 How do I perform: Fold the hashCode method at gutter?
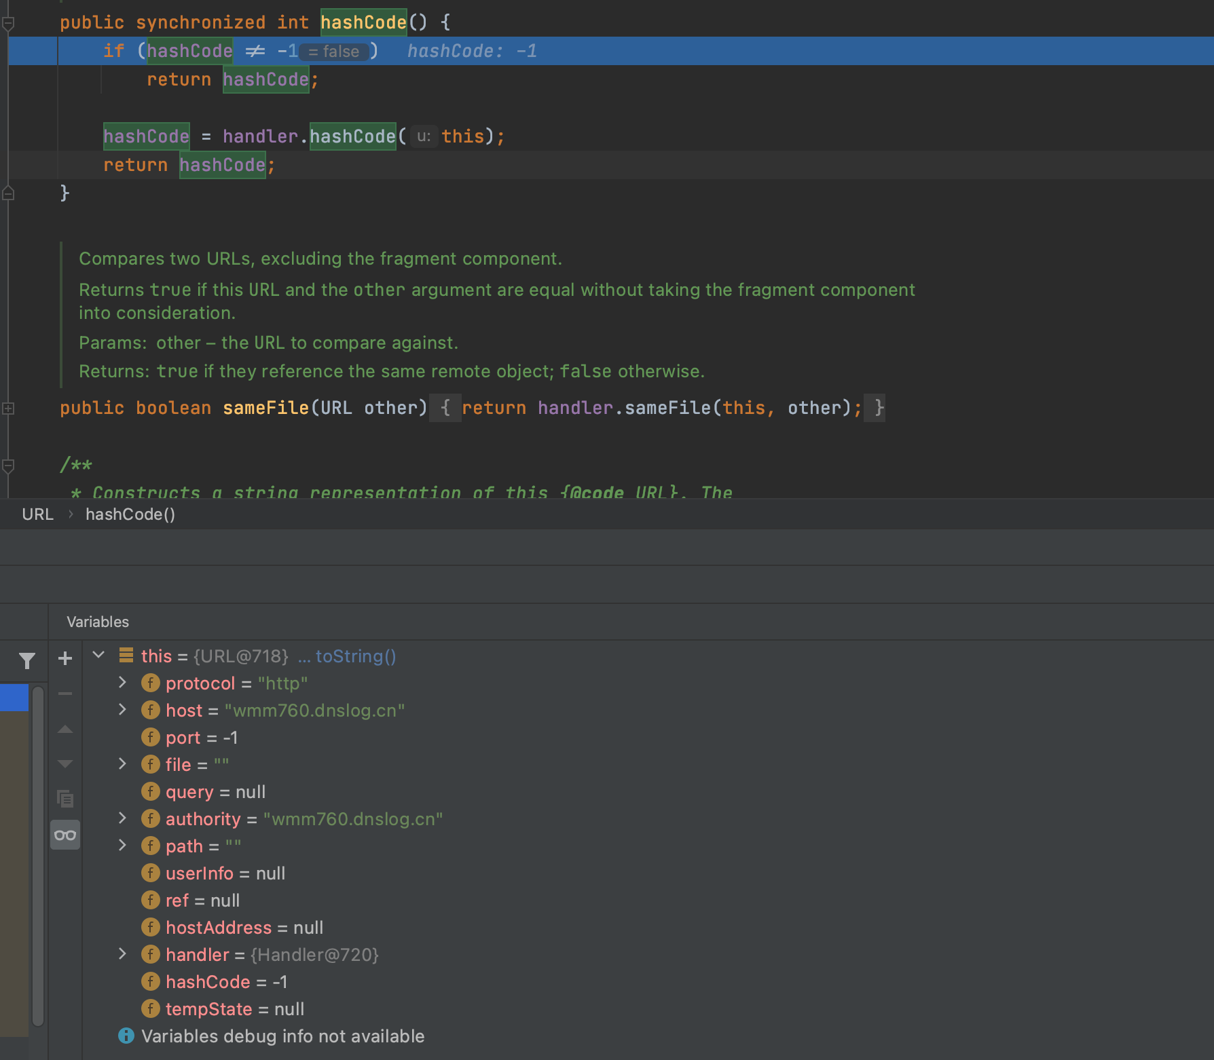(8, 24)
